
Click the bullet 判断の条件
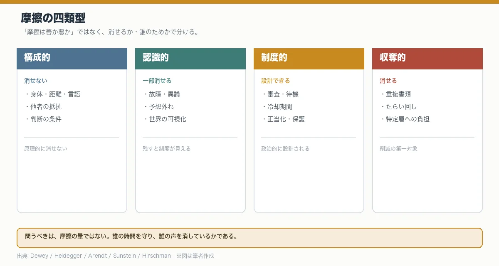coord(43,119)
